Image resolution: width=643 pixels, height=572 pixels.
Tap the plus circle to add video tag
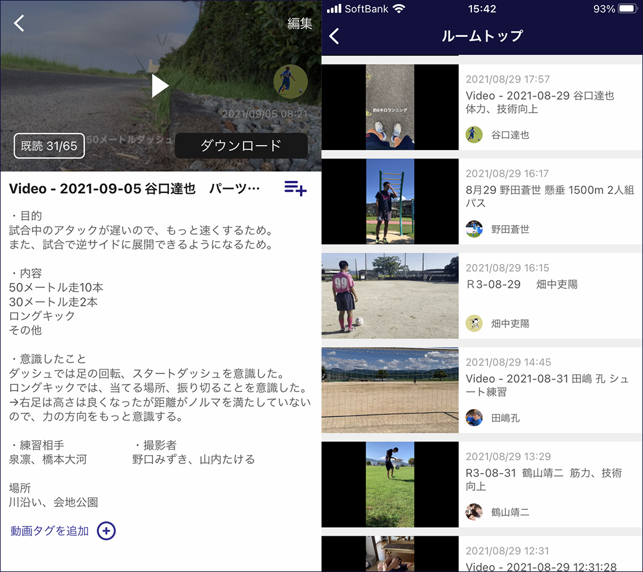tap(106, 531)
